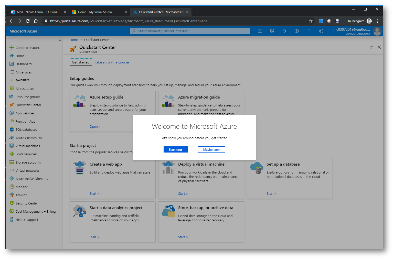Image resolution: width=394 pixels, height=260 pixels.
Task: Open the Azure setup guide link
Action: click(95, 127)
